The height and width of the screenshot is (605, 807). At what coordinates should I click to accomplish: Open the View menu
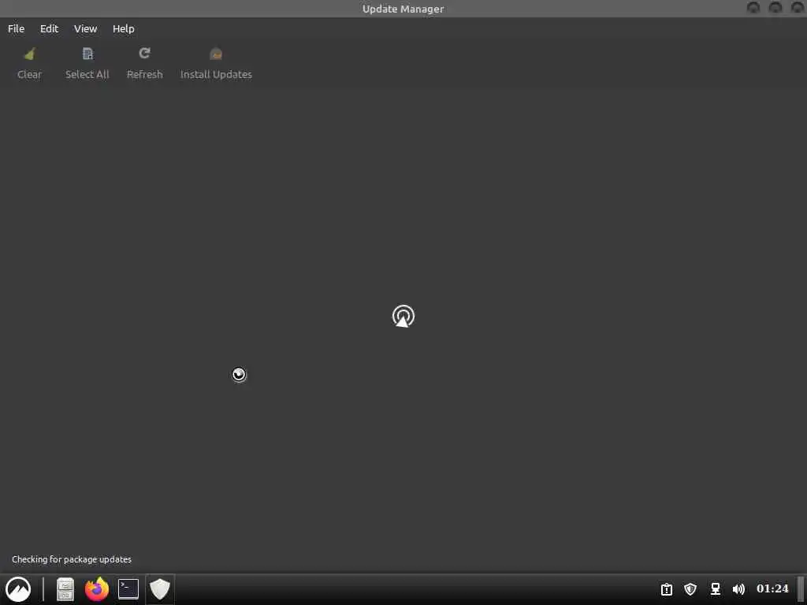click(x=85, y=29)
